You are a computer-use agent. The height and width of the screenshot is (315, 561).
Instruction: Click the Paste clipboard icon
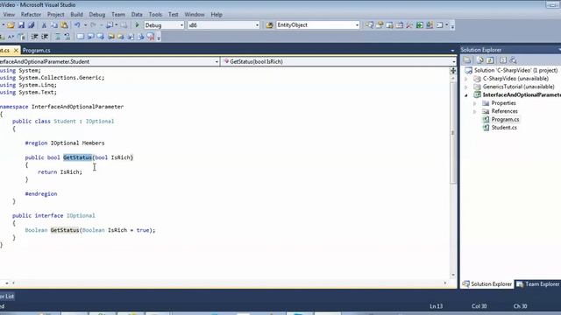click(64, 25)
